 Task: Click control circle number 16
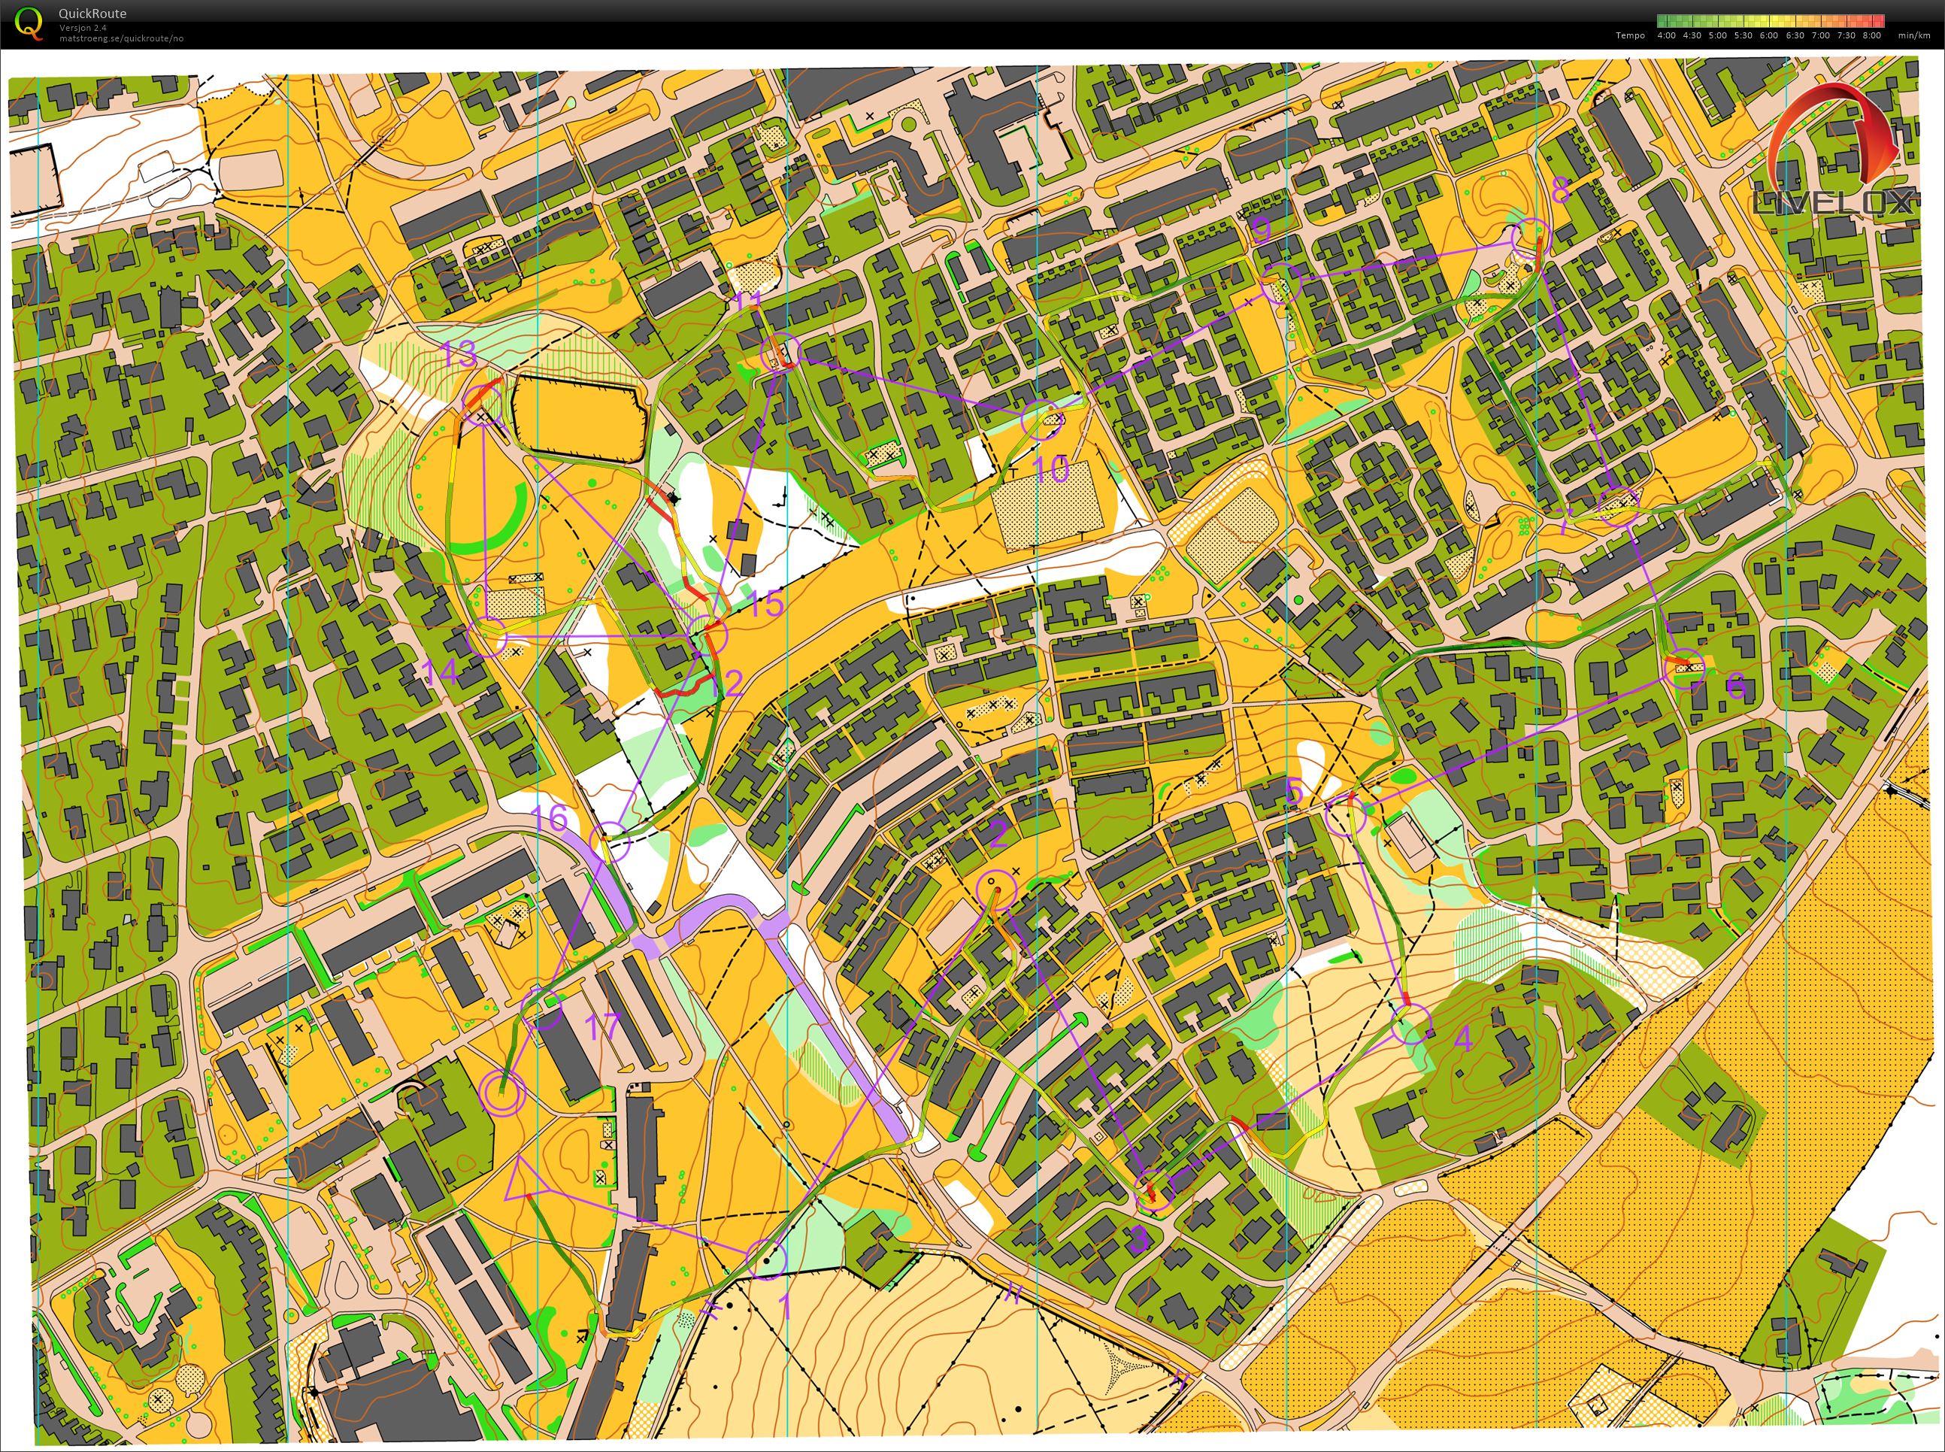coord(610,842)
